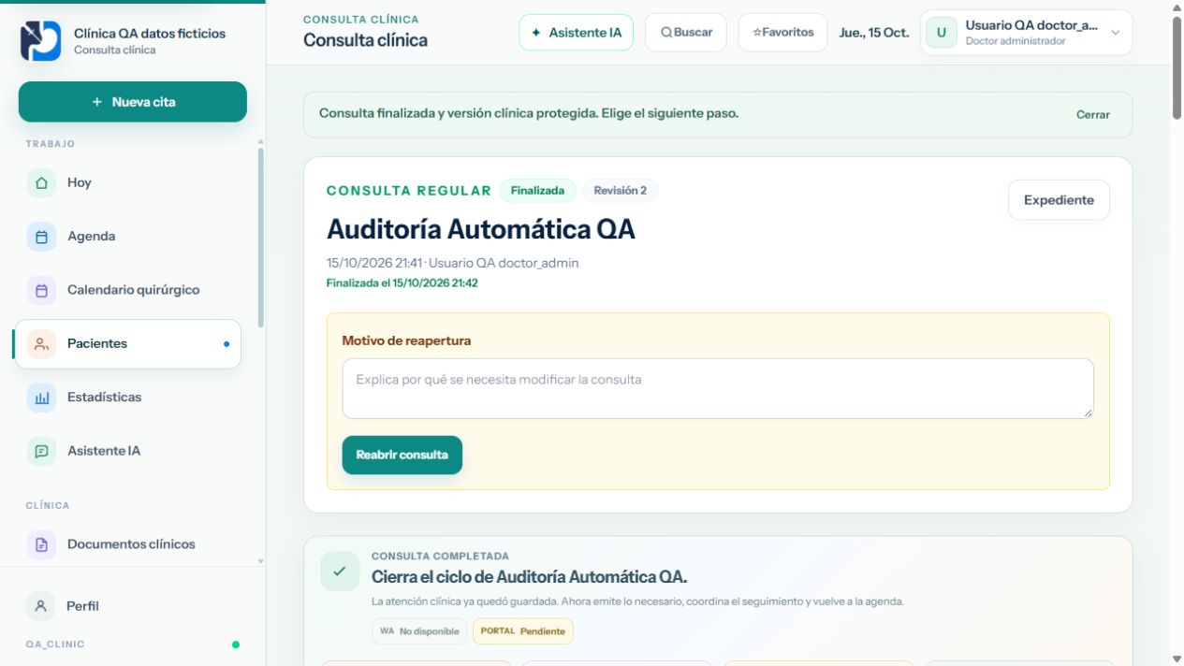Click the Asistente IA chat icon in sidebar
1184x666 pixels.
41,451
